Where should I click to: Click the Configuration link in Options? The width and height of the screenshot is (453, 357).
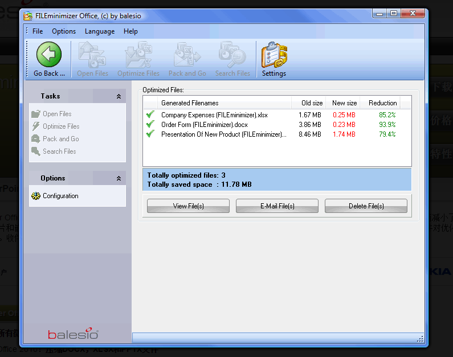60,196
